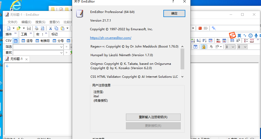Image resolution: width=261 pixels, height=139 pixels.
Task: Click the abort filter funnel icon
Action: pyautogui.click(x=211, y=47)
